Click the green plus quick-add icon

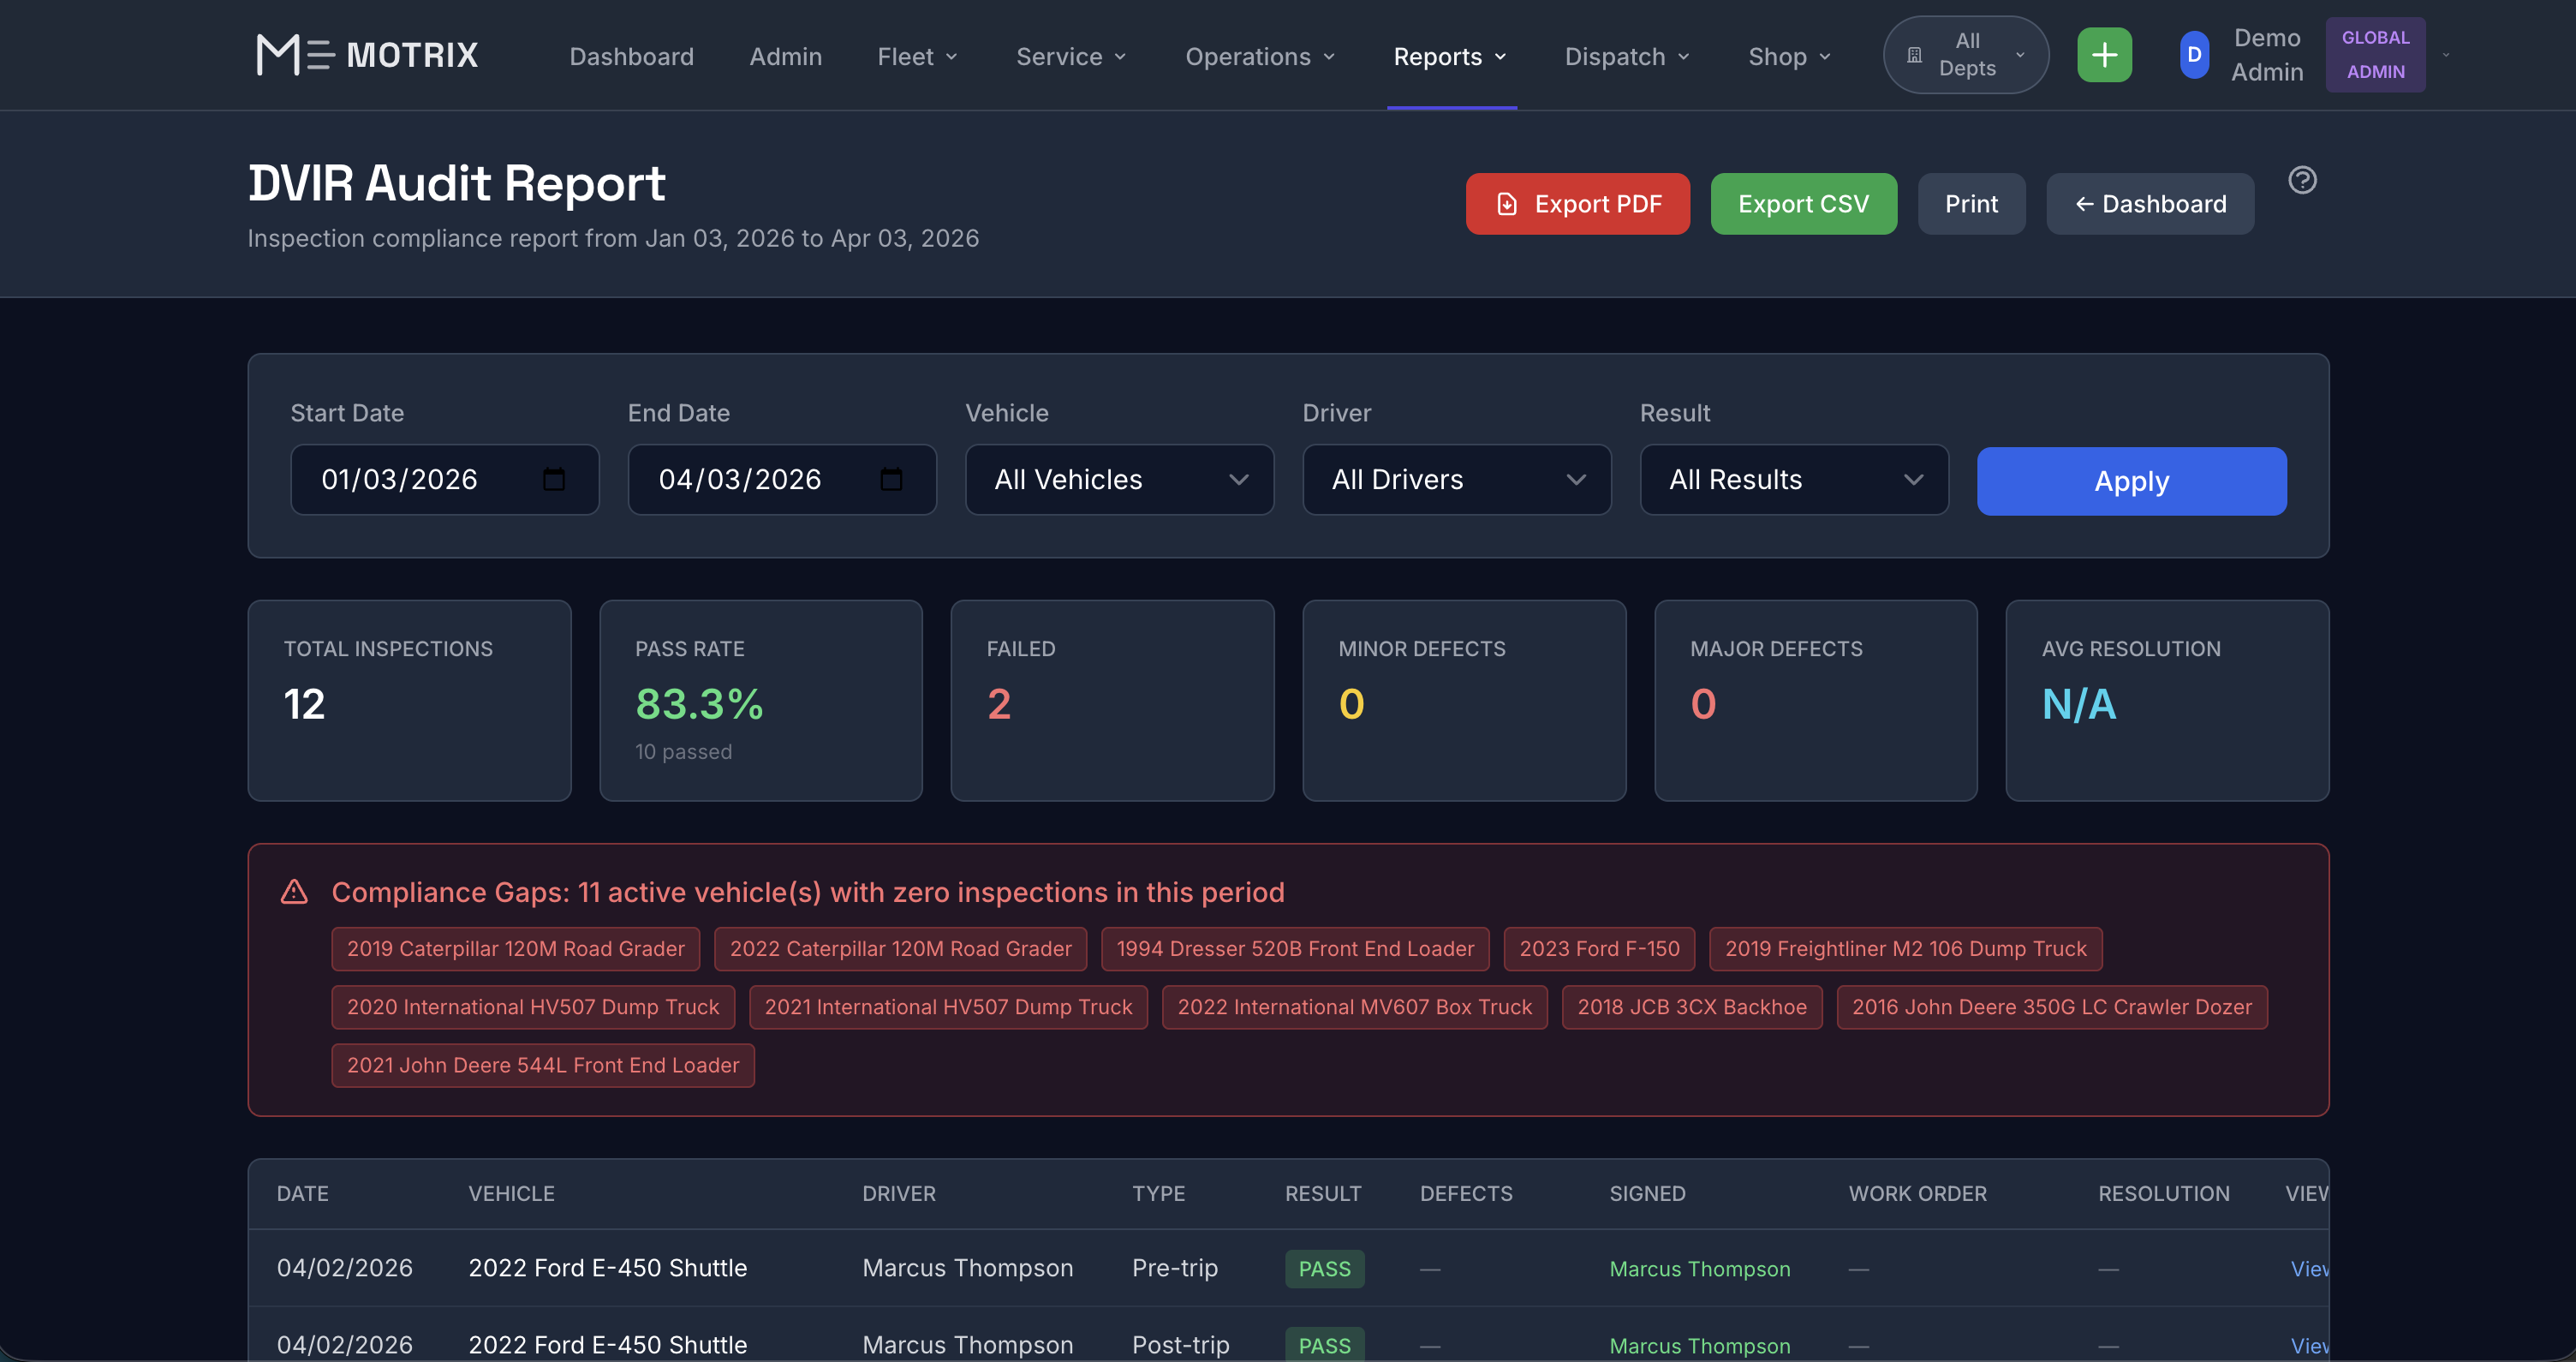(2104, 55)
